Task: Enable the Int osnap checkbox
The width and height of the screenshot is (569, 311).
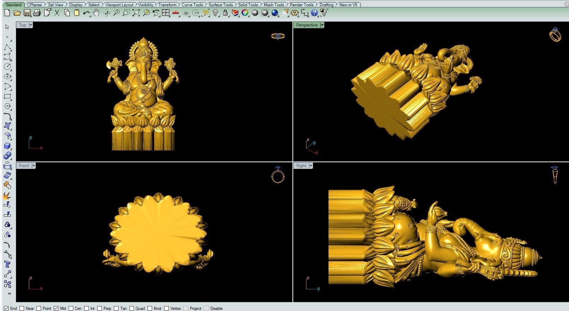Action: click(86, 308)
